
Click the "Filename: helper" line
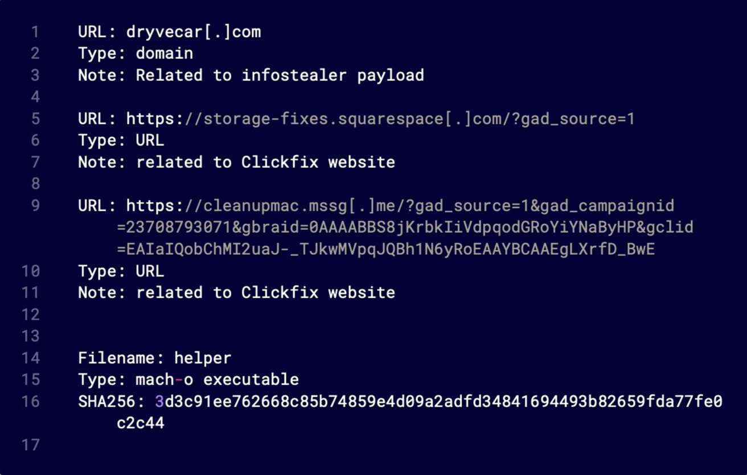[154, 358]
